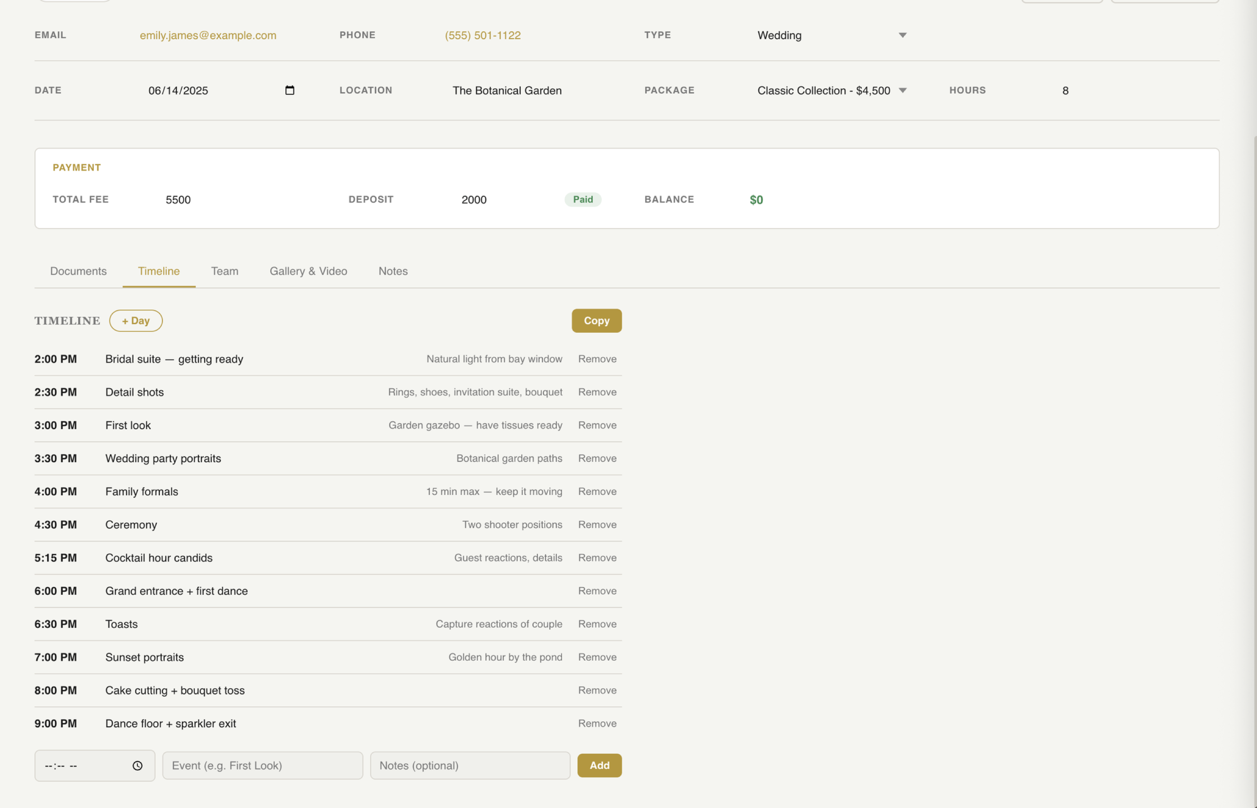
Task: Copy the timeline
Action: click(x=597, y=321)
